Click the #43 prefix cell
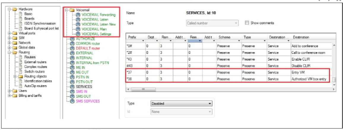Screen dimensions: 343x130 pyautogui.click(x=135, y=66)
